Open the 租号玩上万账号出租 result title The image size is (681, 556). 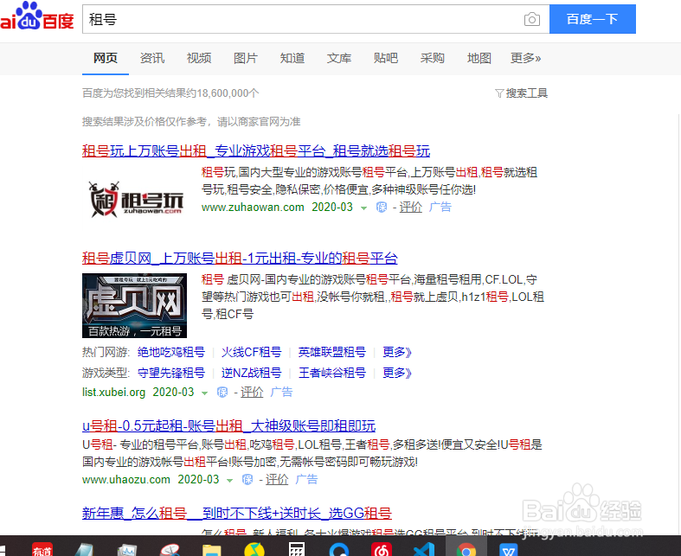coord(256,151)
